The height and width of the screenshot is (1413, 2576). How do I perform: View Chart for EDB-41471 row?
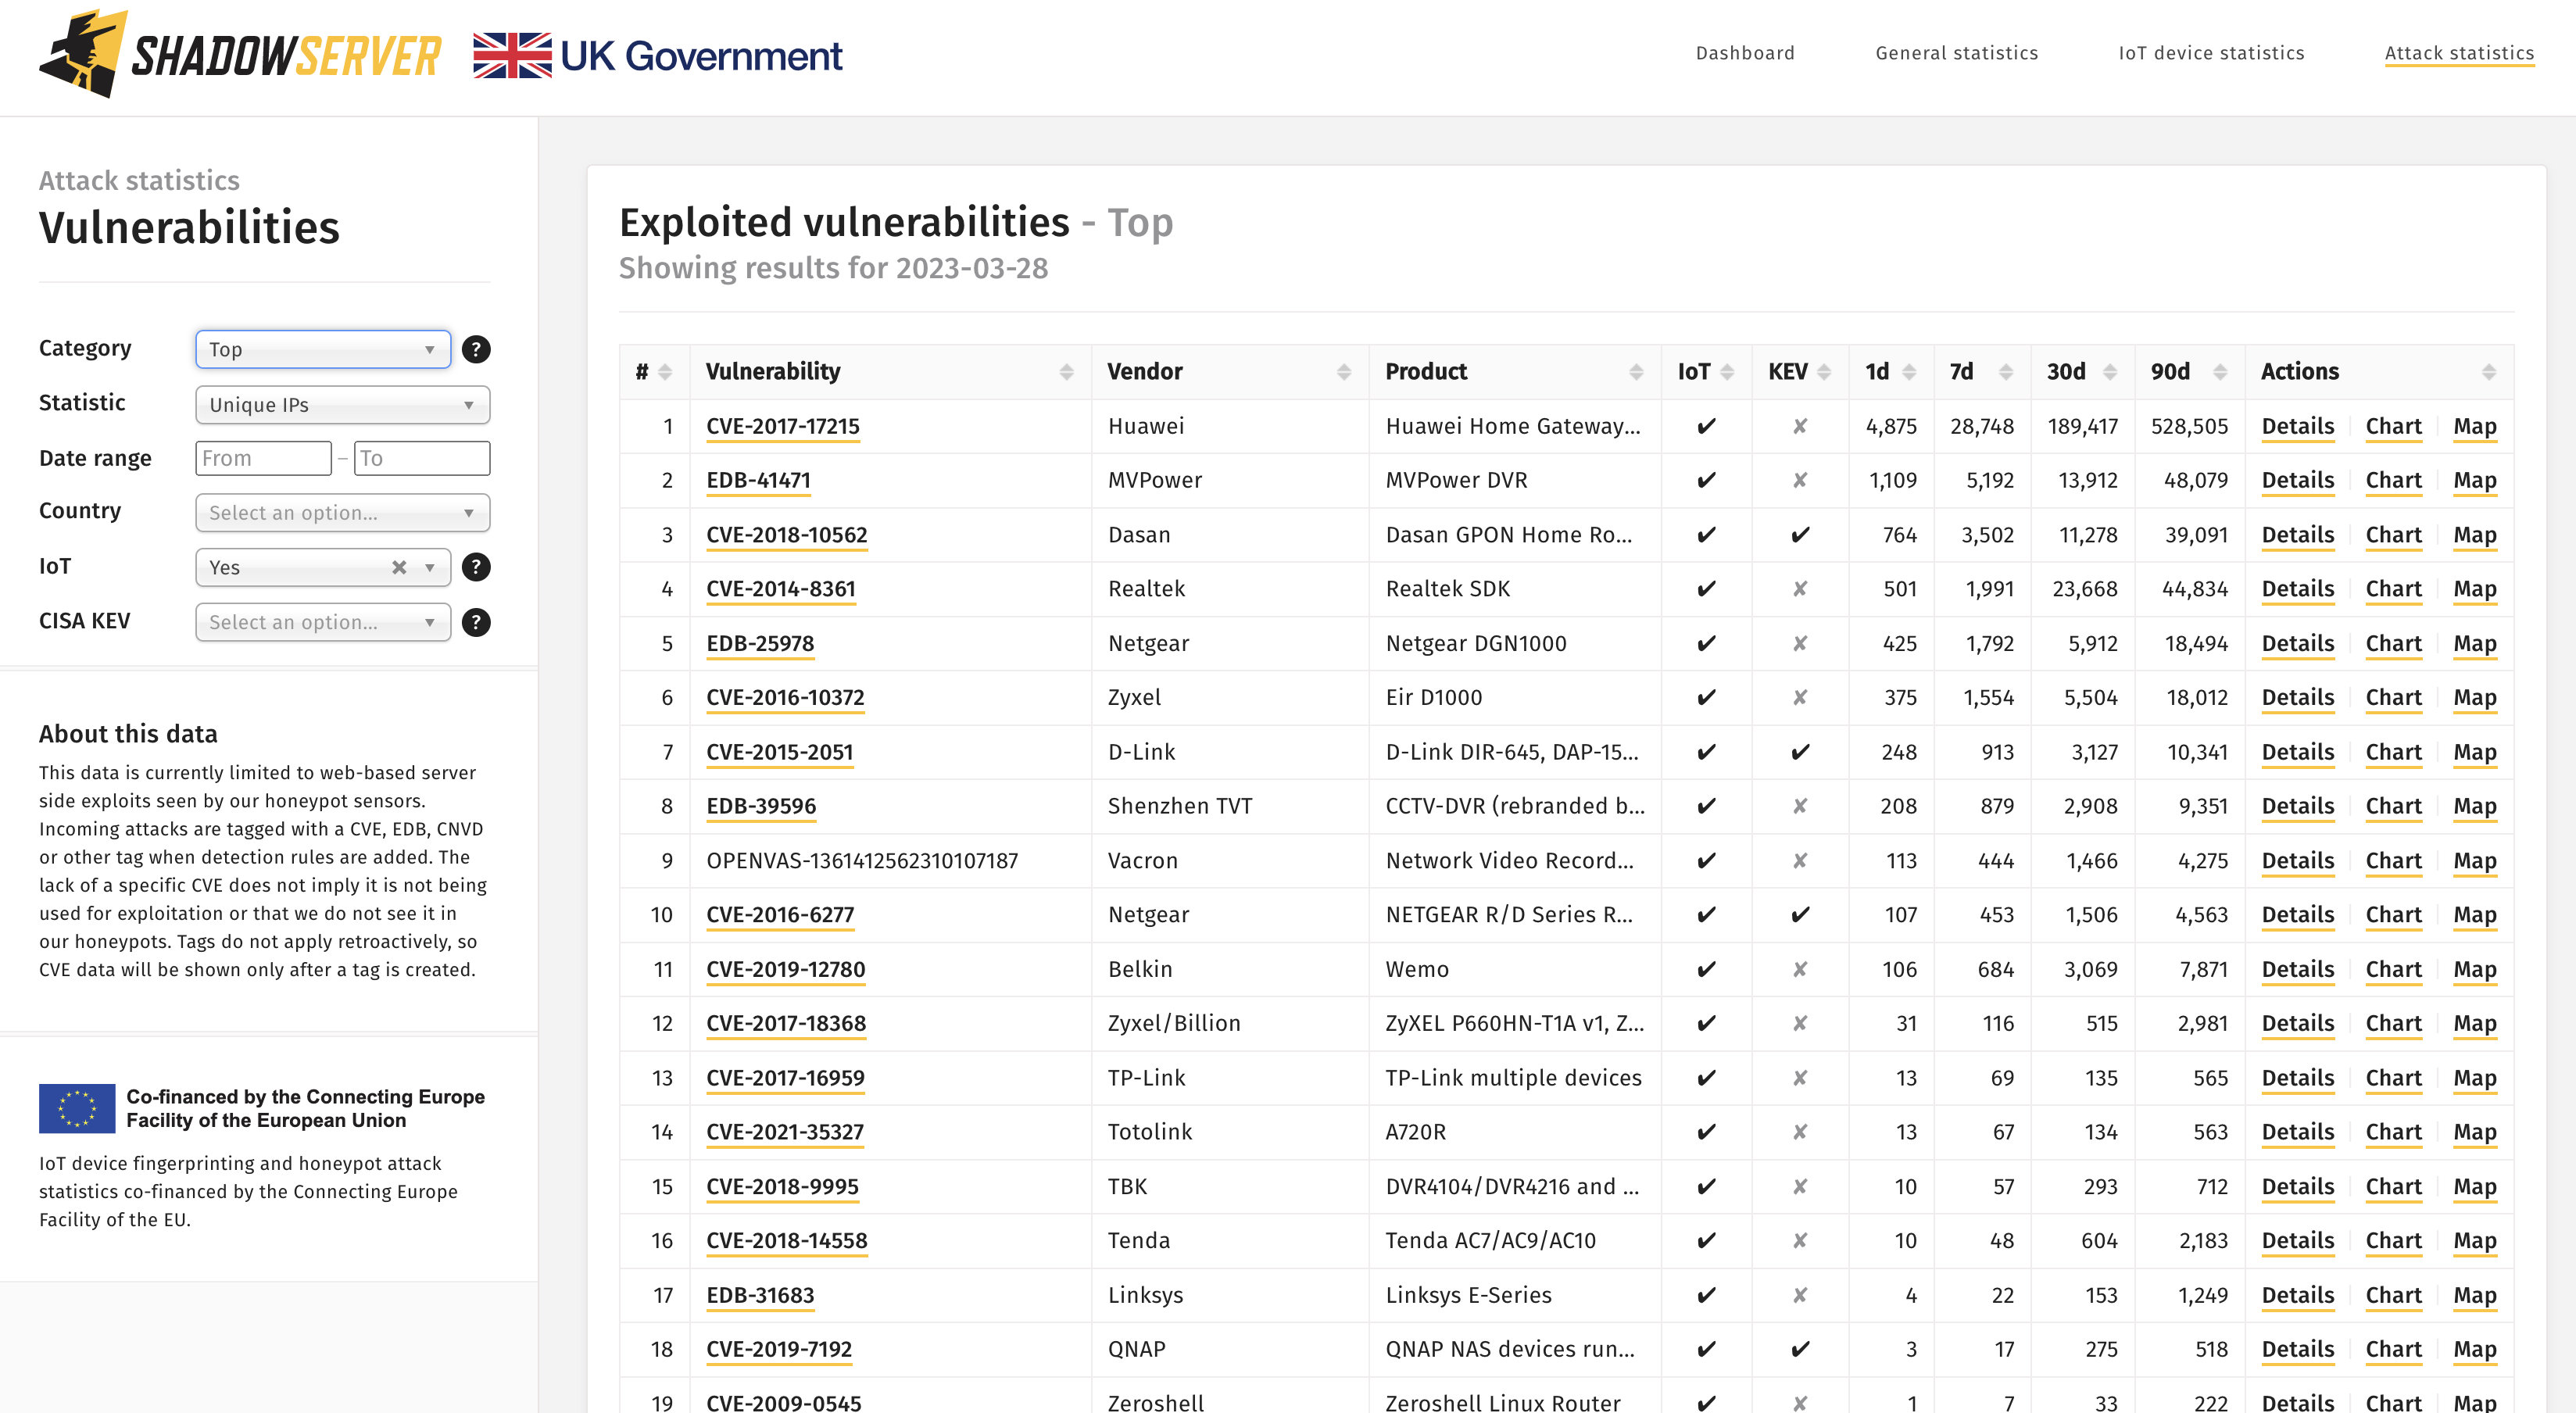point(2393,480)
